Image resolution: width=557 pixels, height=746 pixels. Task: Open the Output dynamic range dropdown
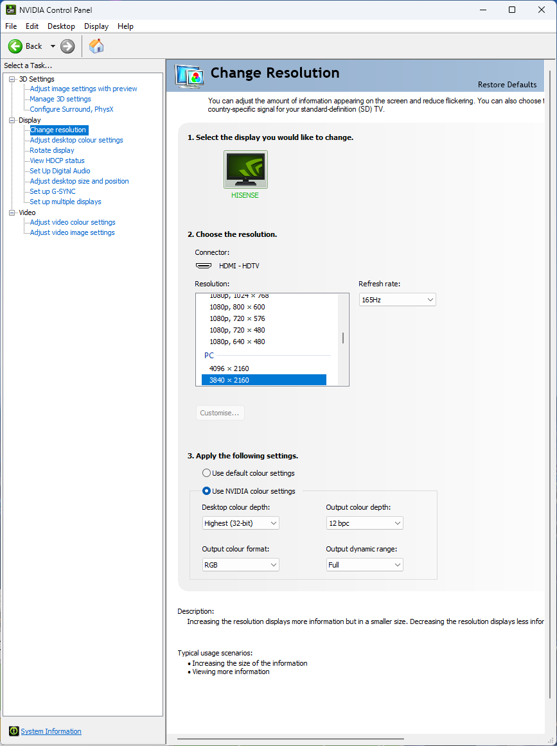(365, 565)
